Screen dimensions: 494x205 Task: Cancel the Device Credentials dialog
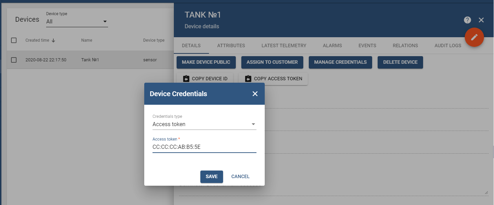(240, 176)
